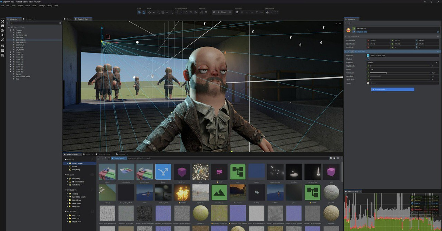Click the Wi-Fi icon in Network toolbar group
Viewport: 442px width, 231px height.
pos(206,12)
